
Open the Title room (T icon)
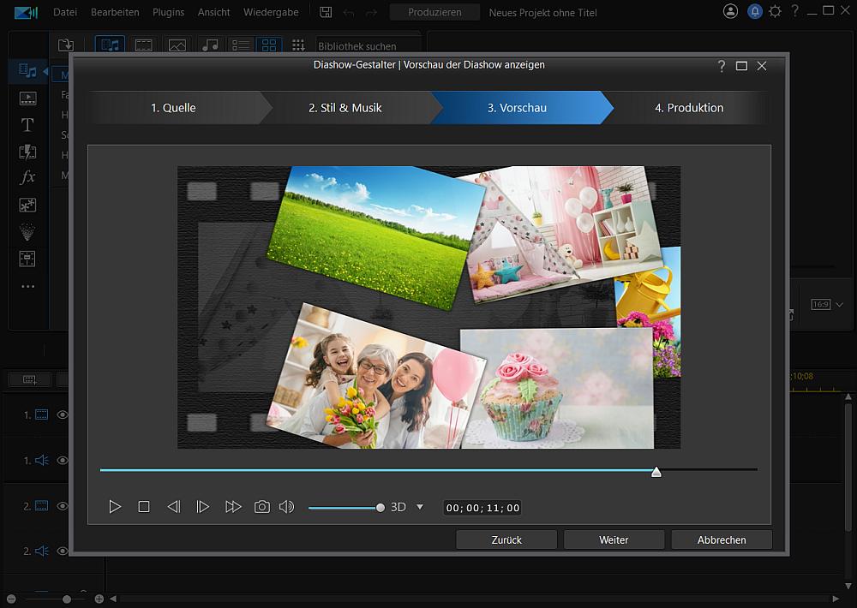[x=27, y=125]
